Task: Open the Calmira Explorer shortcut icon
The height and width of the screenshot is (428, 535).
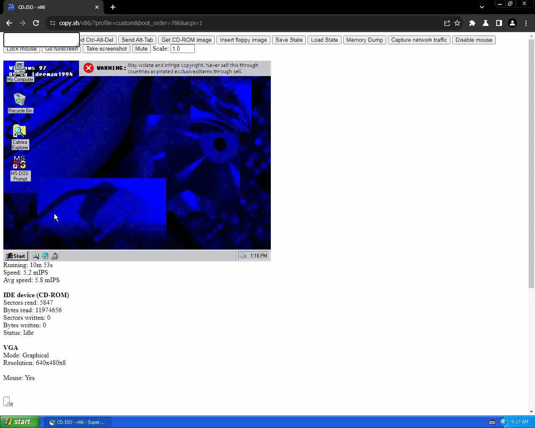Action: point(20,137)
